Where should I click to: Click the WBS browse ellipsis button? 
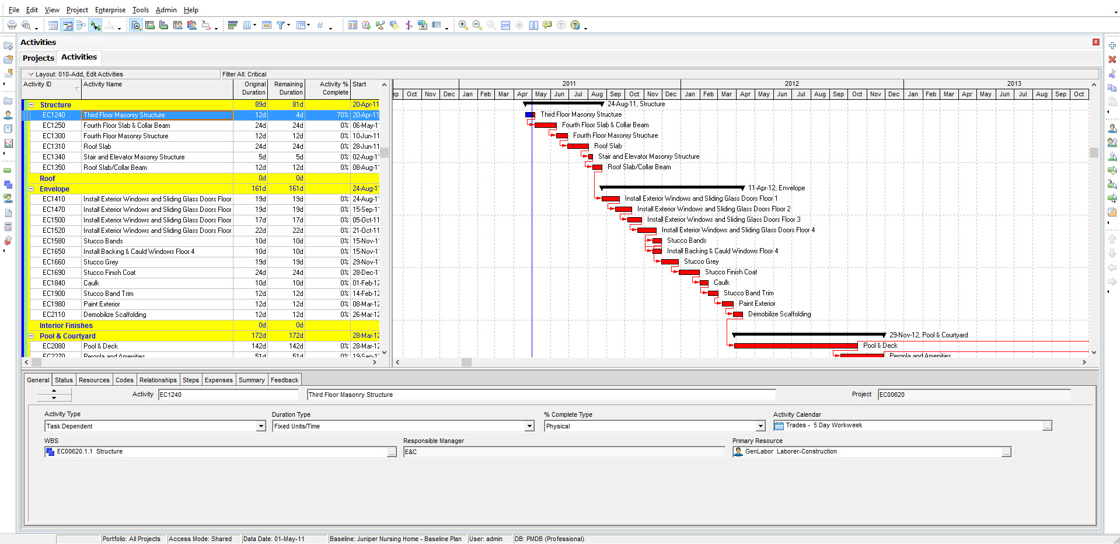coord(392,452)
